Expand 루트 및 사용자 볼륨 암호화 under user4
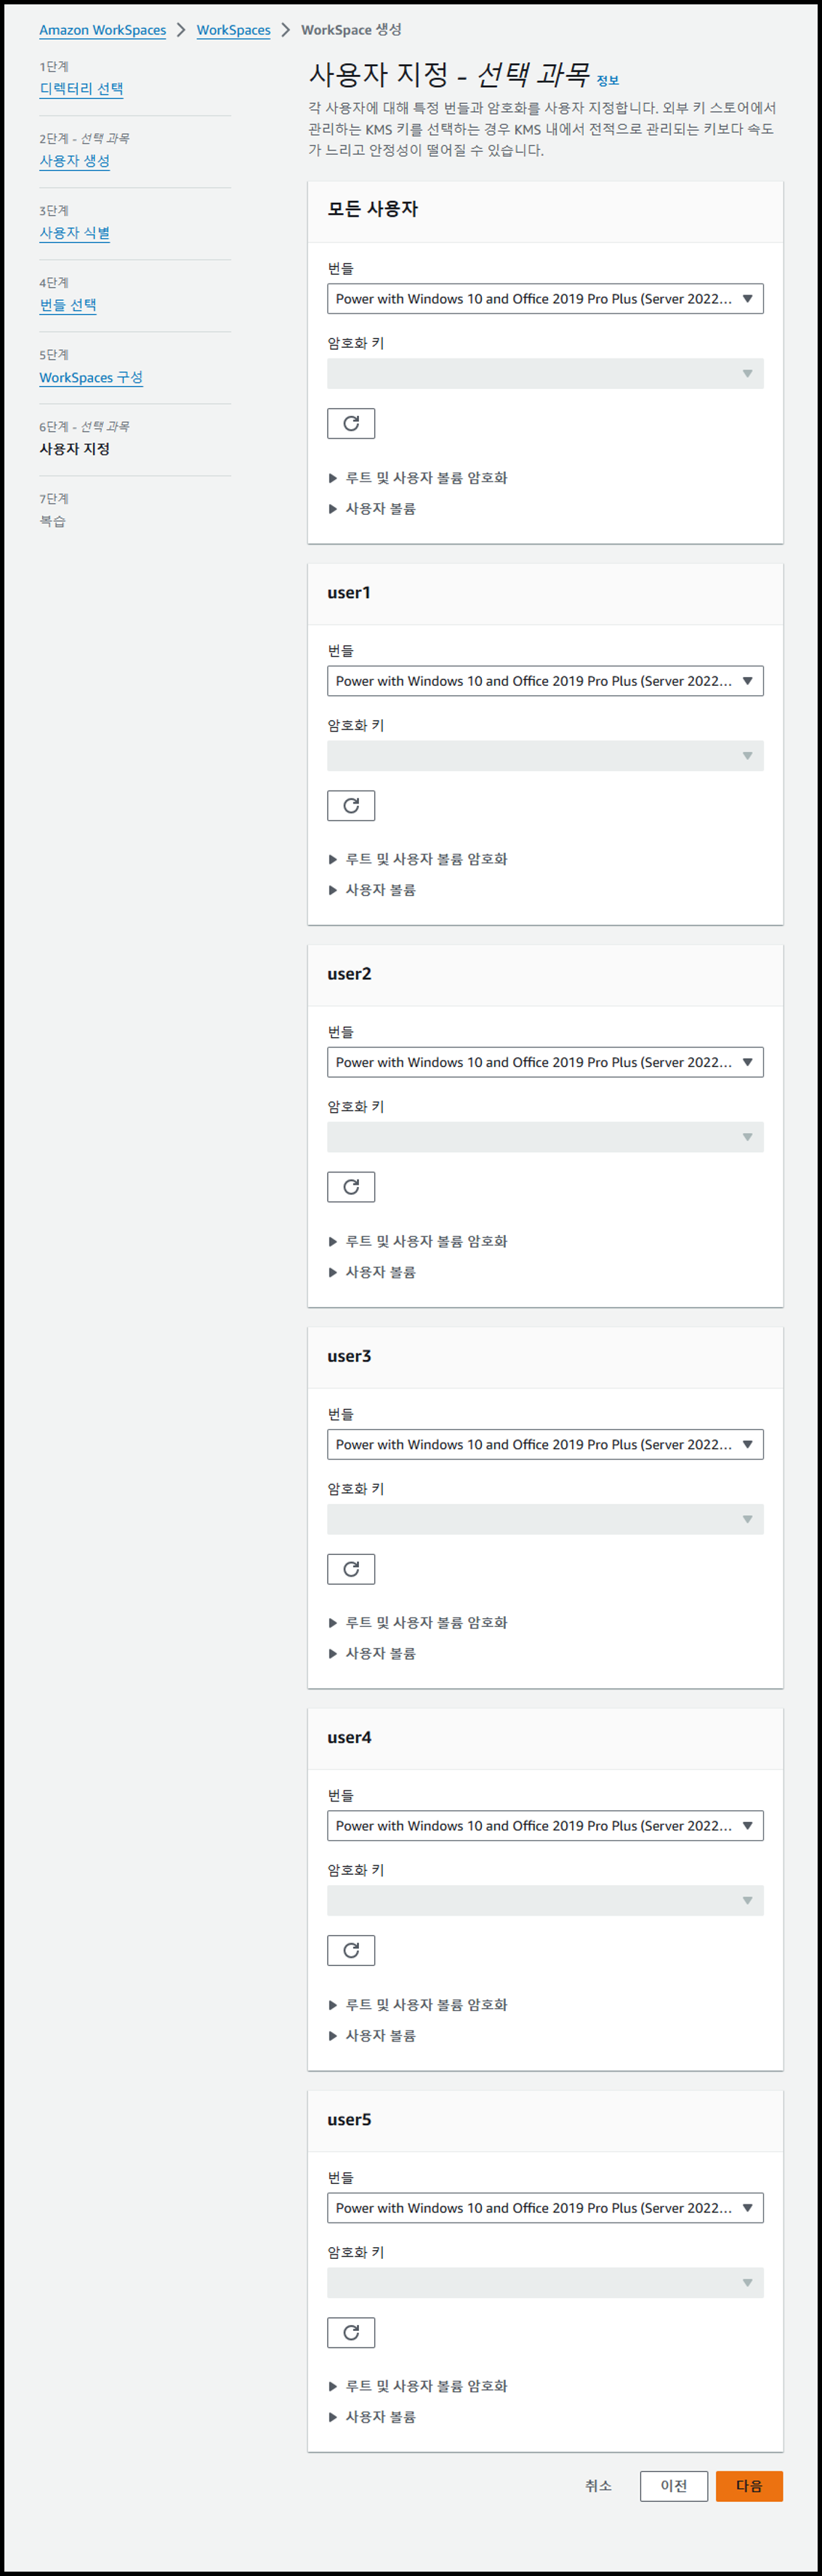822x2576 pixels. tap(419, 2004)
